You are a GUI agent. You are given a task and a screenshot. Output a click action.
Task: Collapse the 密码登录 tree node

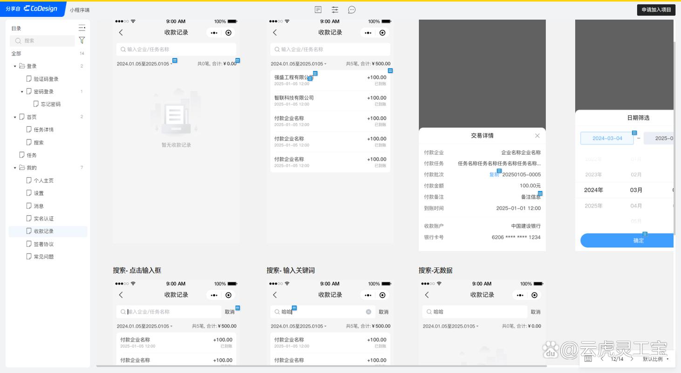22,92
